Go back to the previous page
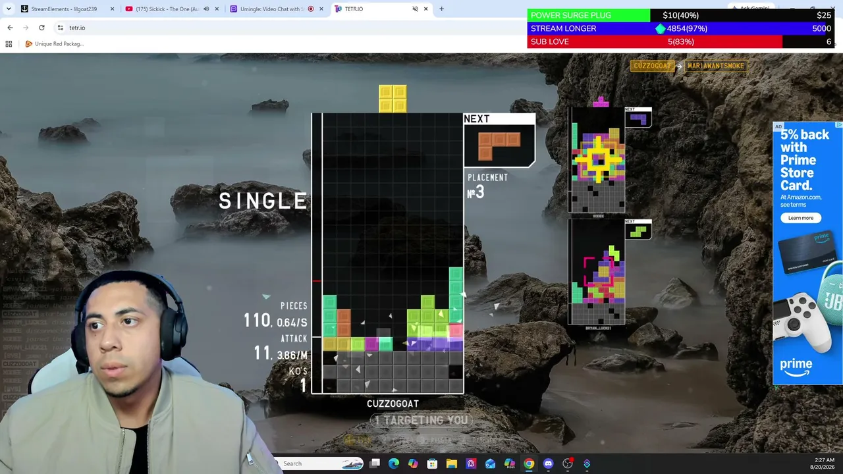Screen dimensions: 843x474 pos(10,28)
